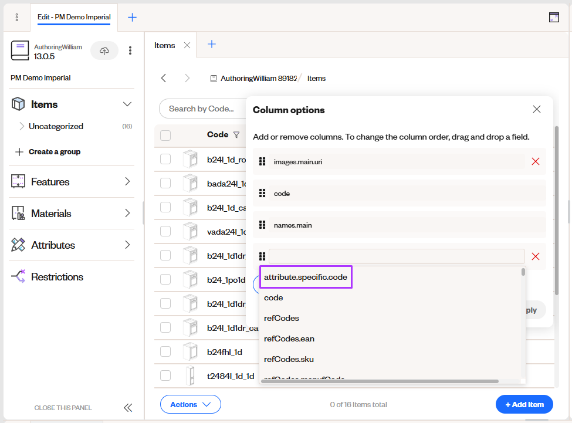Viewport: 572px width, 423px height.
Task: Select attribute.specific.code from the suggestion list
Action: click(x=306, y=276)
